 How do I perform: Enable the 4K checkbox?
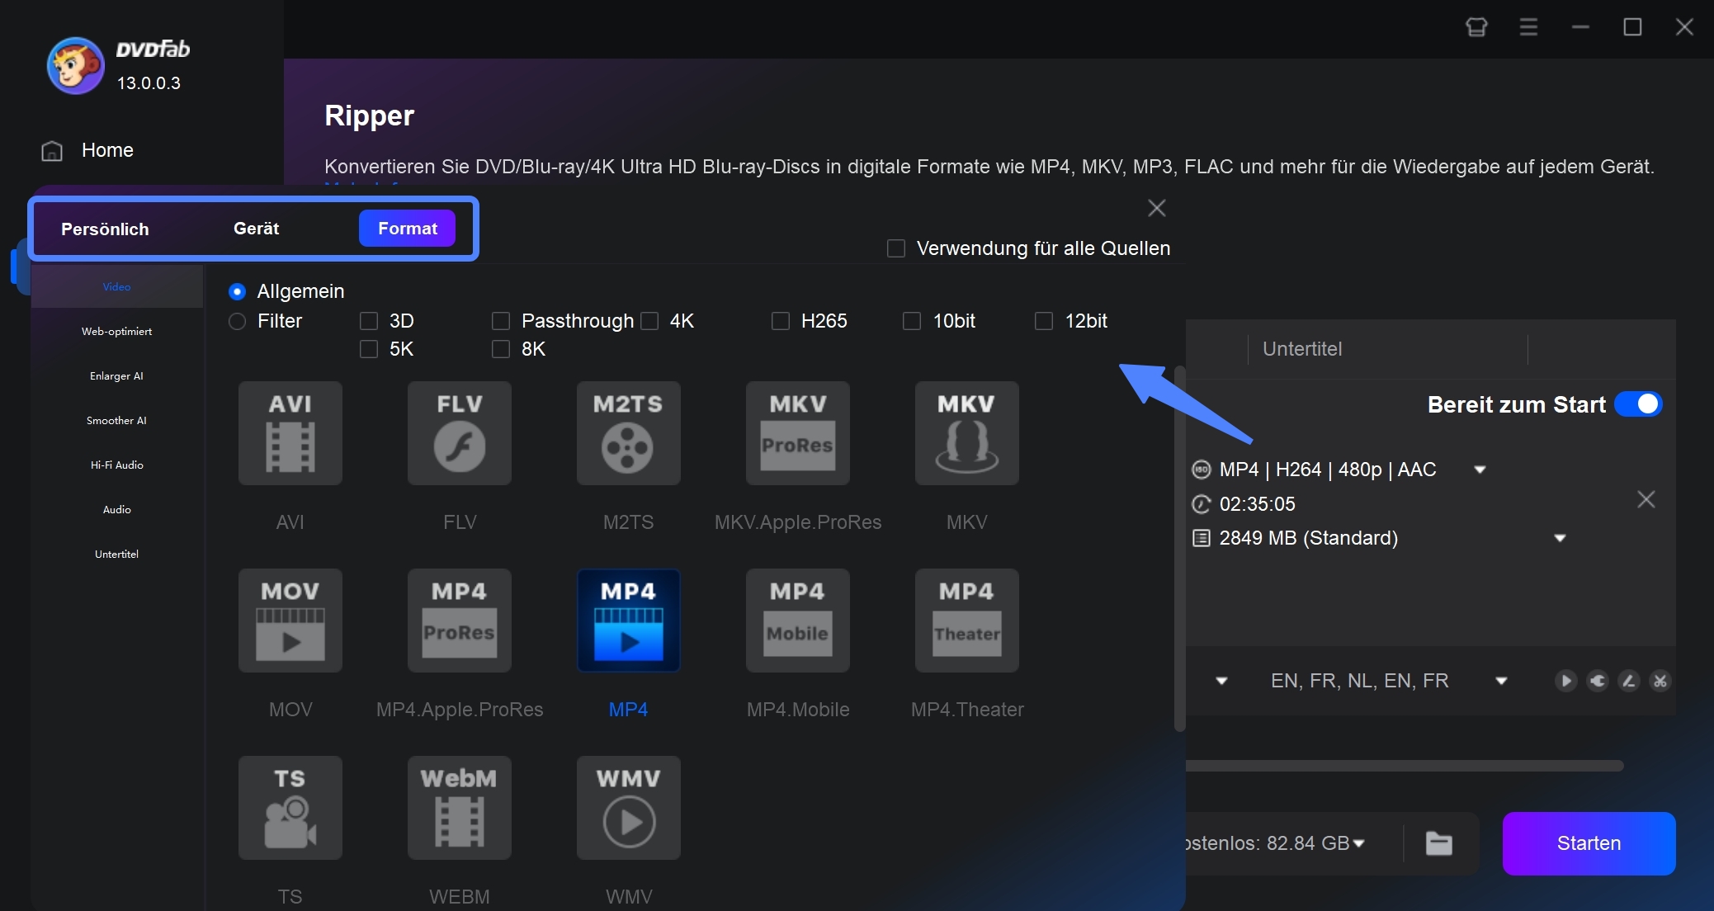point(647,321)
